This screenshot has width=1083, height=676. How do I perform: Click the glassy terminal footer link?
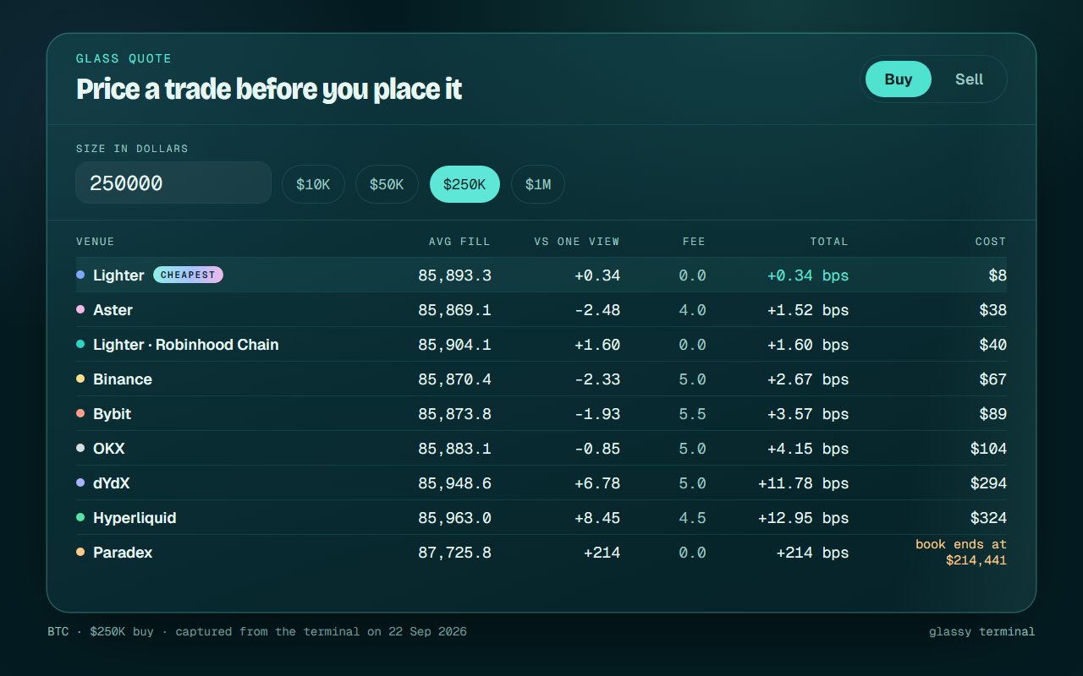pos(981,631)
